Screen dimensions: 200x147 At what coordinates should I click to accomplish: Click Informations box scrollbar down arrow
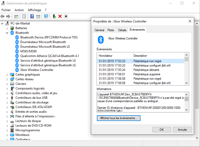[x=187, y=110]
